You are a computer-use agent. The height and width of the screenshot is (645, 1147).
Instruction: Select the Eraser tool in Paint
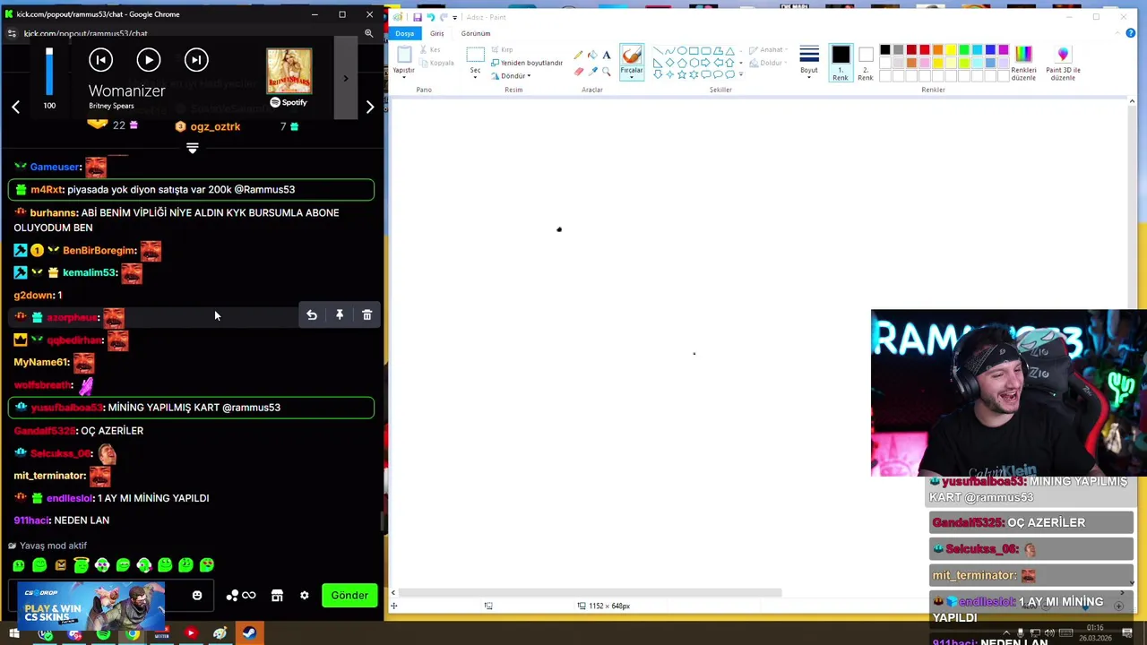click(x=578, y=71)
